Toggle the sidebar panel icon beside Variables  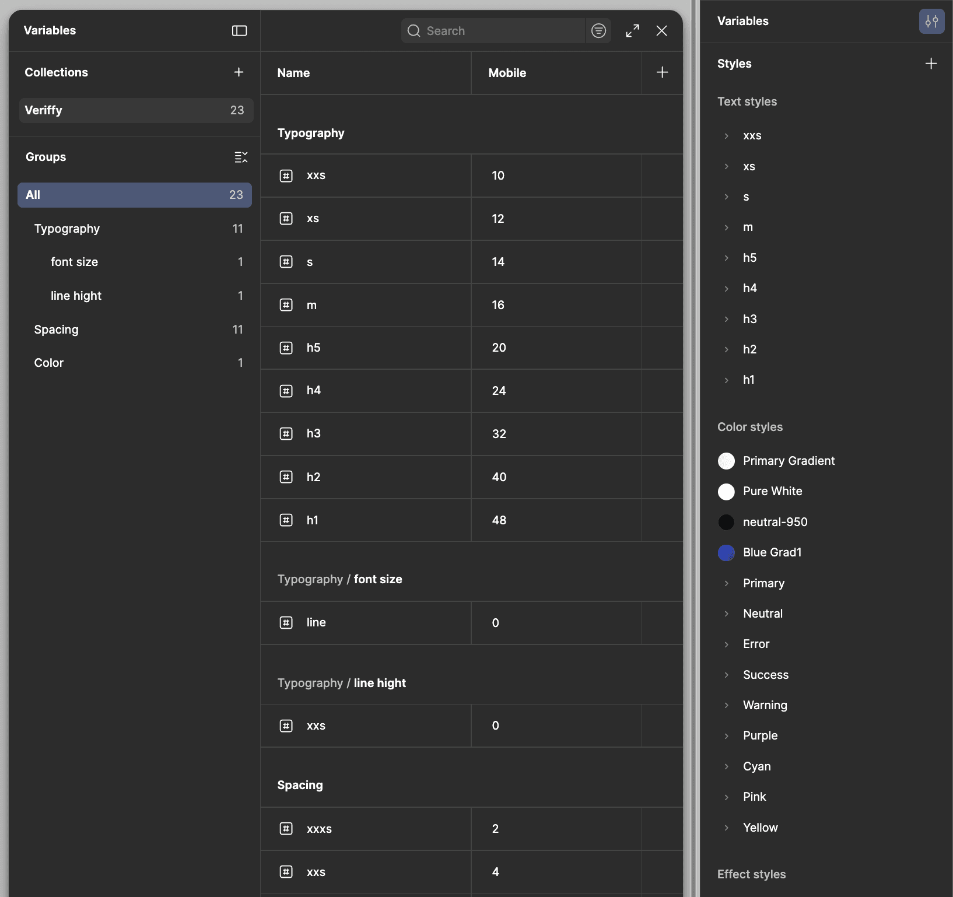click(239, 30)
